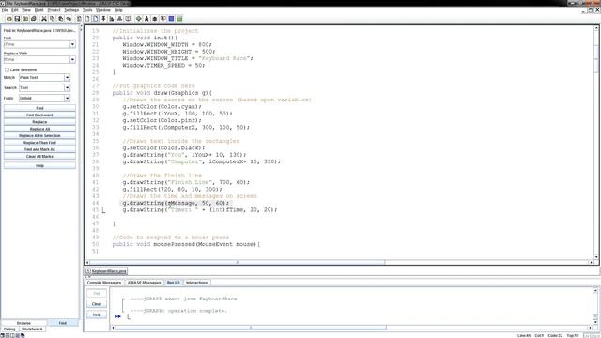Open the View menu
The height and width of the screenshot is (338, 601).
coord(26,10)
